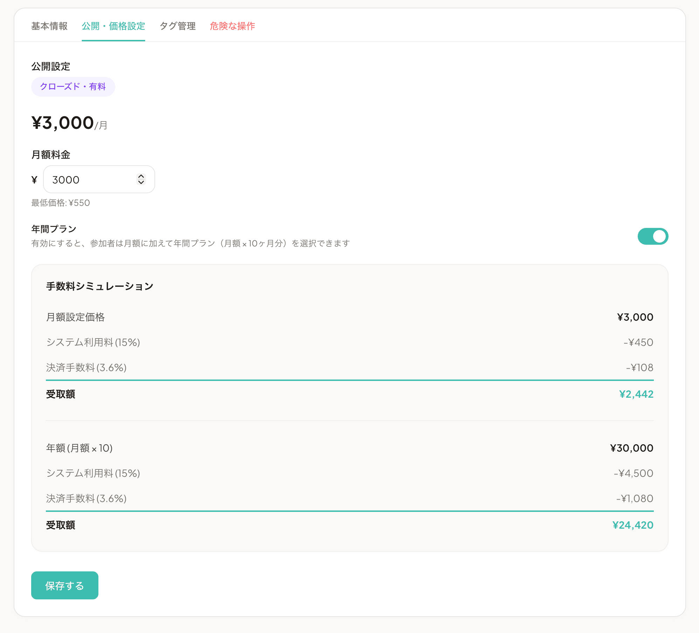The image size is (699, 633).
Task: Click the システム利用料 (15%) deduction row
Action: click(x=93, y=342)
